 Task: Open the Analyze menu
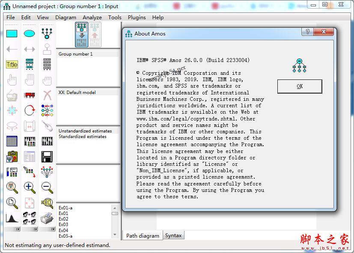[92, 18]
